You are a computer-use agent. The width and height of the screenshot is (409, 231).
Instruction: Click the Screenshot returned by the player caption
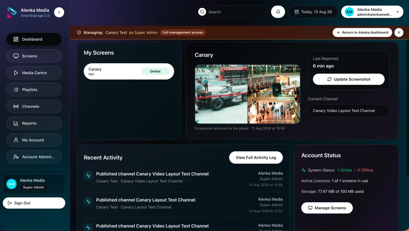click(240, 129)
